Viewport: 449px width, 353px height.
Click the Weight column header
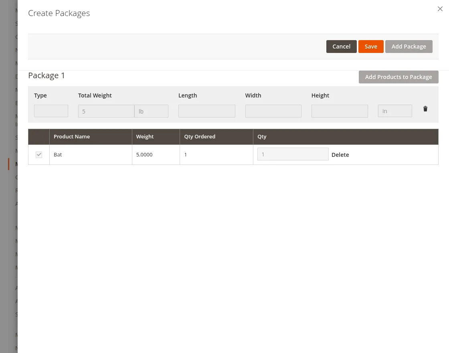click(156, 137)
